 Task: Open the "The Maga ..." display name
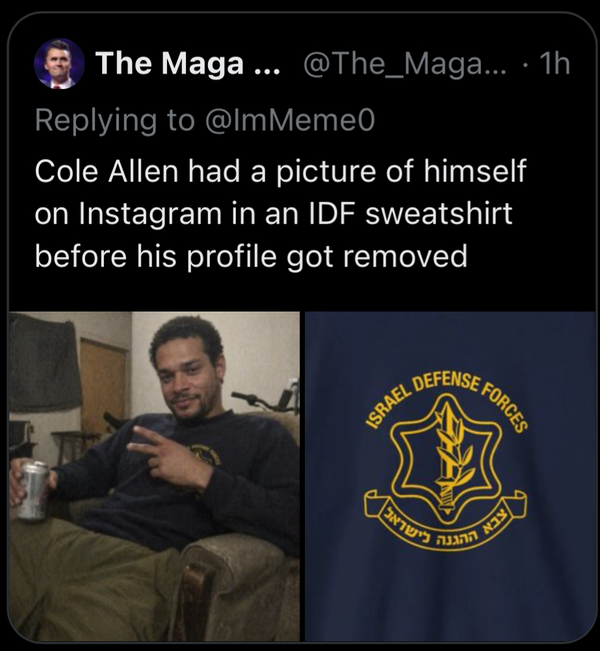(188, 64)
